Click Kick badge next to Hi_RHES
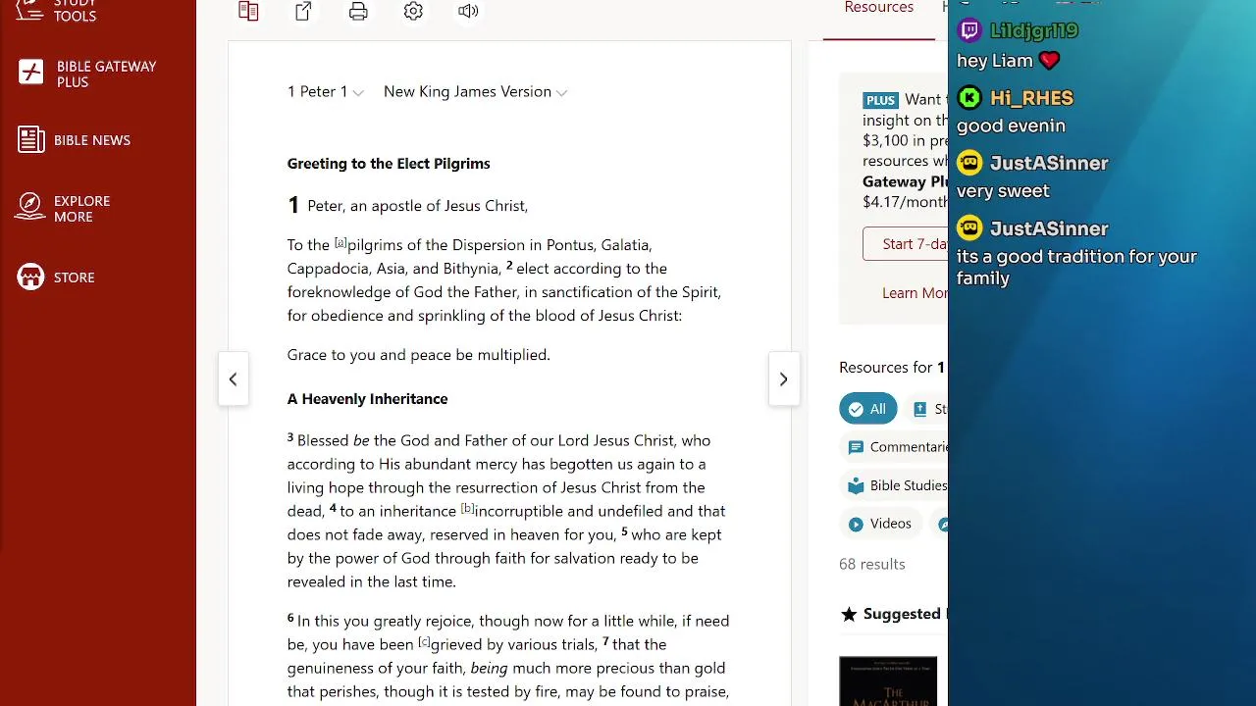 pos(969,97)
